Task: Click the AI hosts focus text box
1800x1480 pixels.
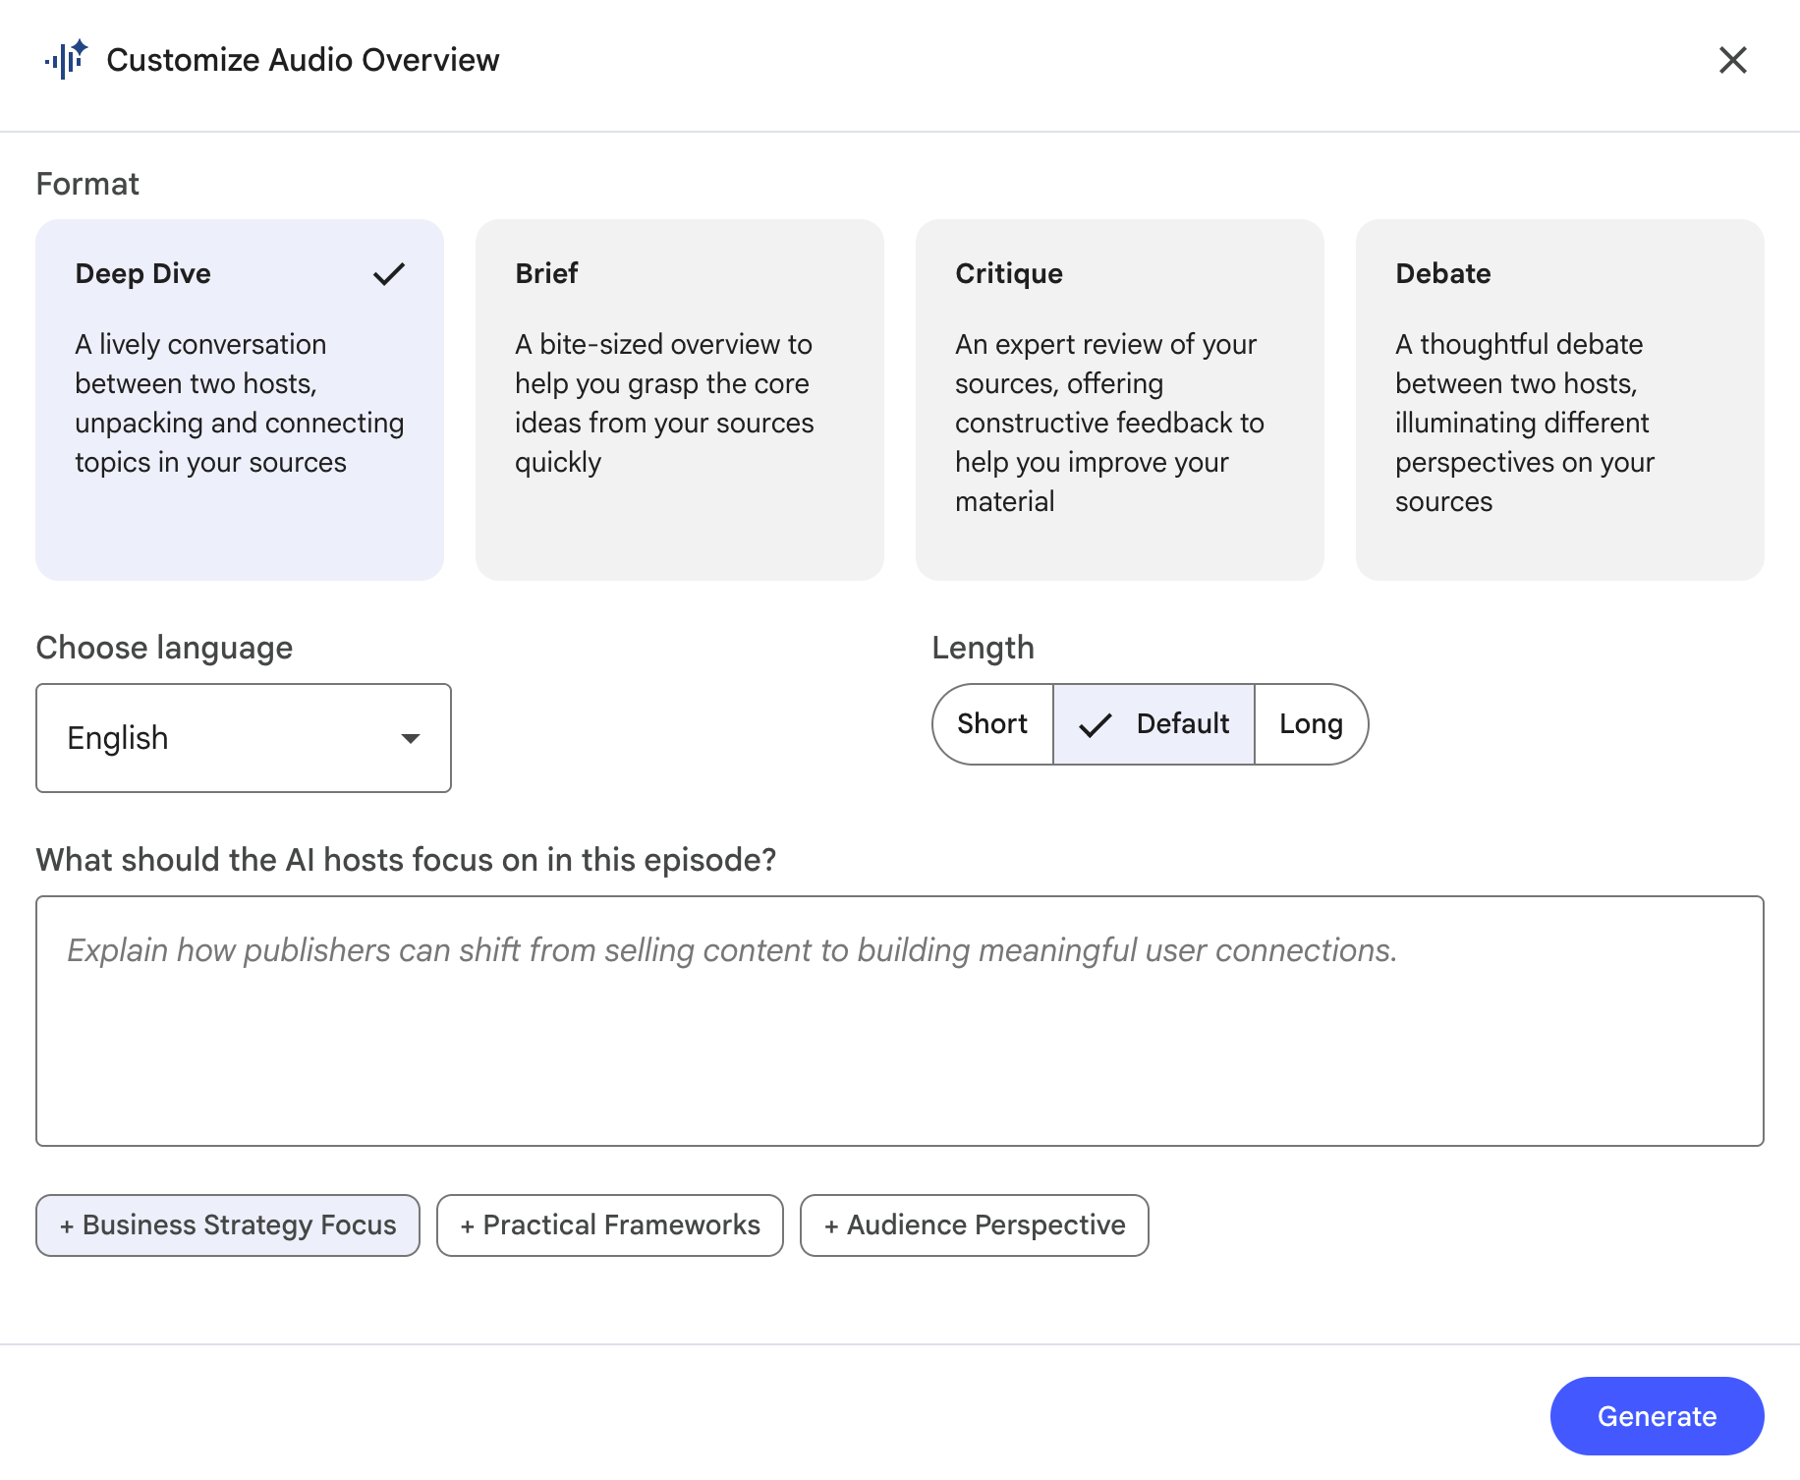Action: tap(899, 1020)
